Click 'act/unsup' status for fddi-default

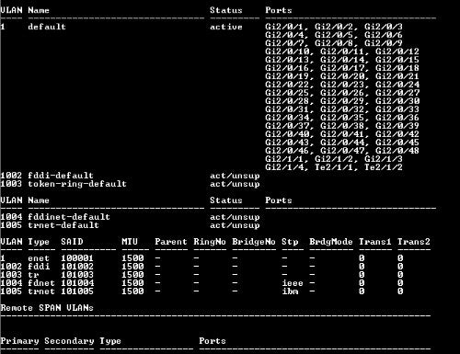pyautogui.click(x=235, y=176)
